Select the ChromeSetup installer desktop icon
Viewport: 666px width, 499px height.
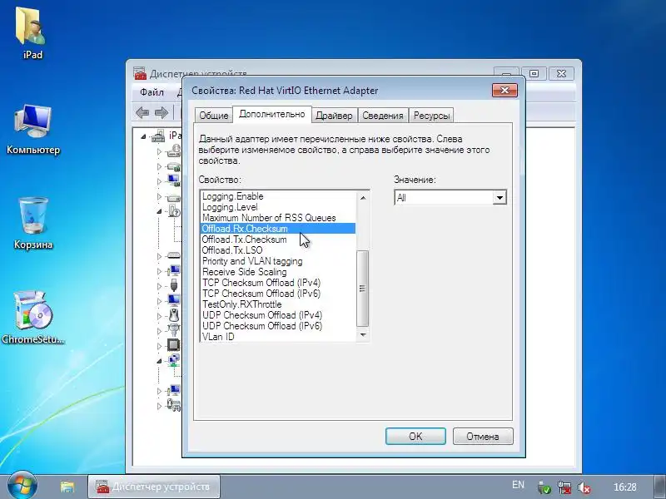coord(33,318)
